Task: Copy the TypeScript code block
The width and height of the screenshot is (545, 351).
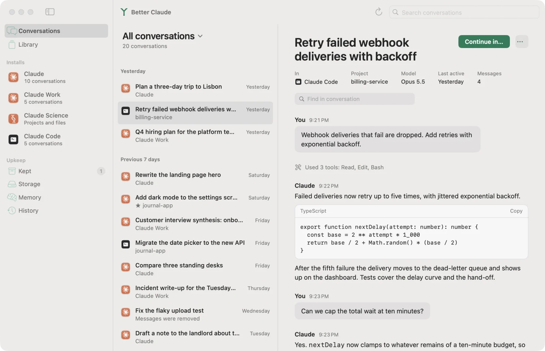Action: [516, 211]
